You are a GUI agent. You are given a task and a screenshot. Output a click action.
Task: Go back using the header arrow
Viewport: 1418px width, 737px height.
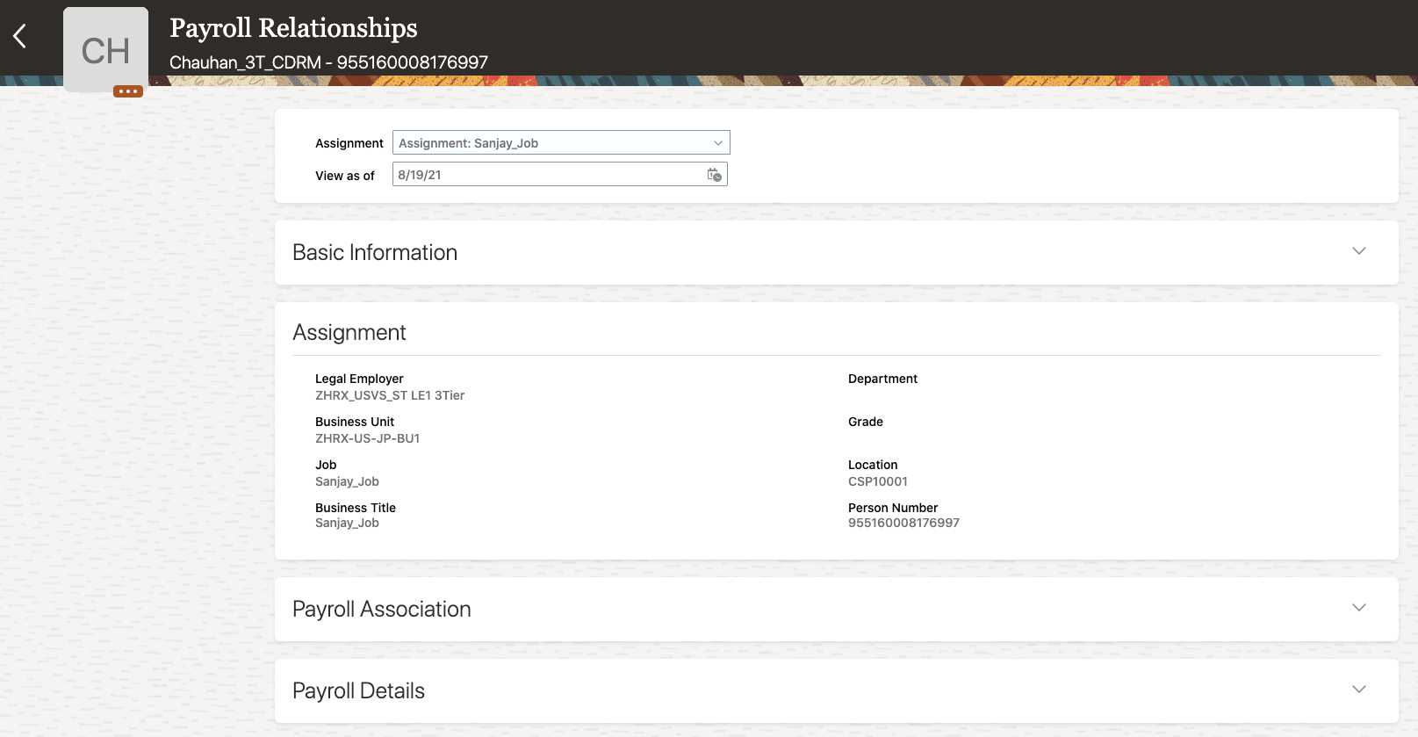point(20,37)
